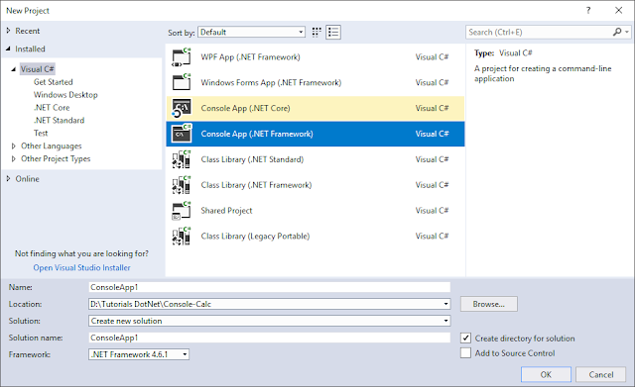The image size is (635, 387).
Task: Open the Framework version dropdown
Action: (185, 354)
